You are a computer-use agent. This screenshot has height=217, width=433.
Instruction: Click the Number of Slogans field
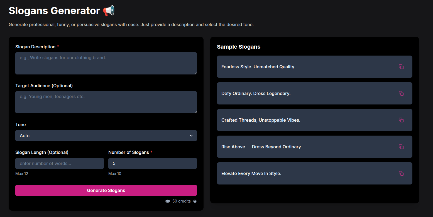tap(152, 163)
